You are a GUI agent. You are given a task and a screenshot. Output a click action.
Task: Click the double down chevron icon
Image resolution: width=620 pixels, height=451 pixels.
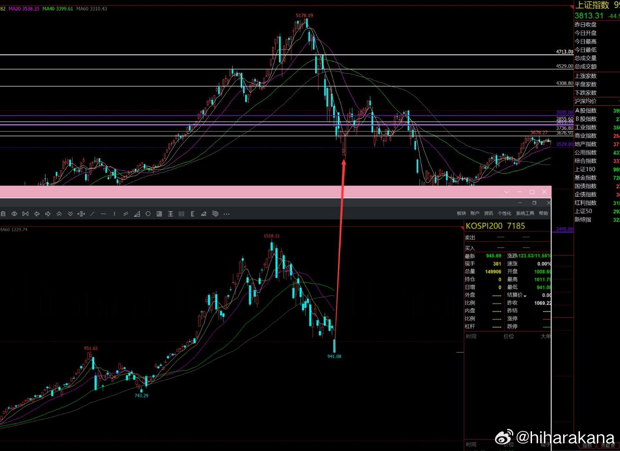click(x=70, y=214)
